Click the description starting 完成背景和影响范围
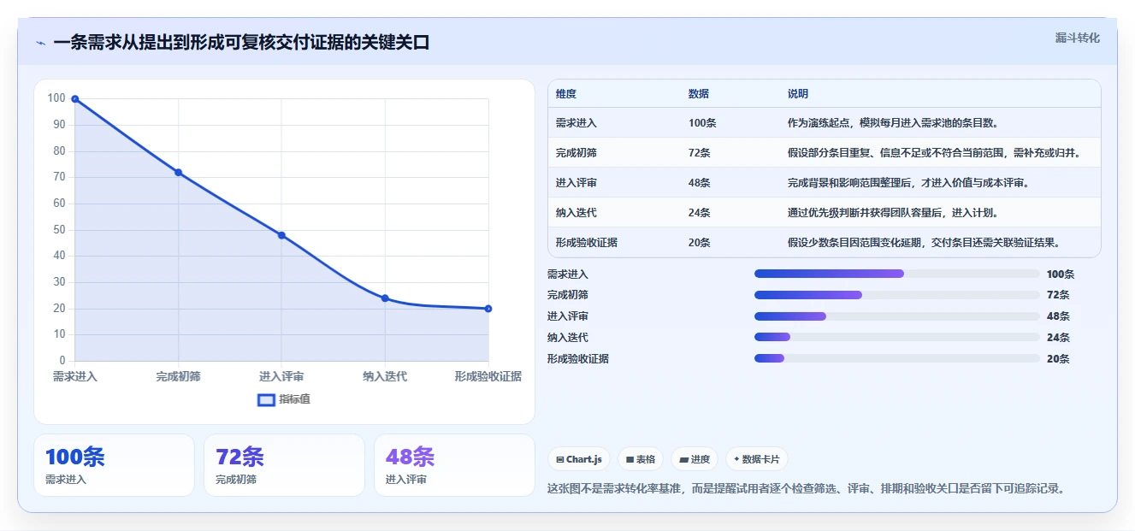This screenshot has height=531, width=1135. [908, 183]
